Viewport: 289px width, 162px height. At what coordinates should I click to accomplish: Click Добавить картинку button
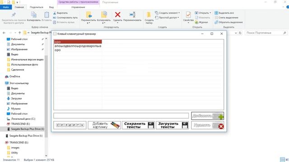[x=104, y=125]
